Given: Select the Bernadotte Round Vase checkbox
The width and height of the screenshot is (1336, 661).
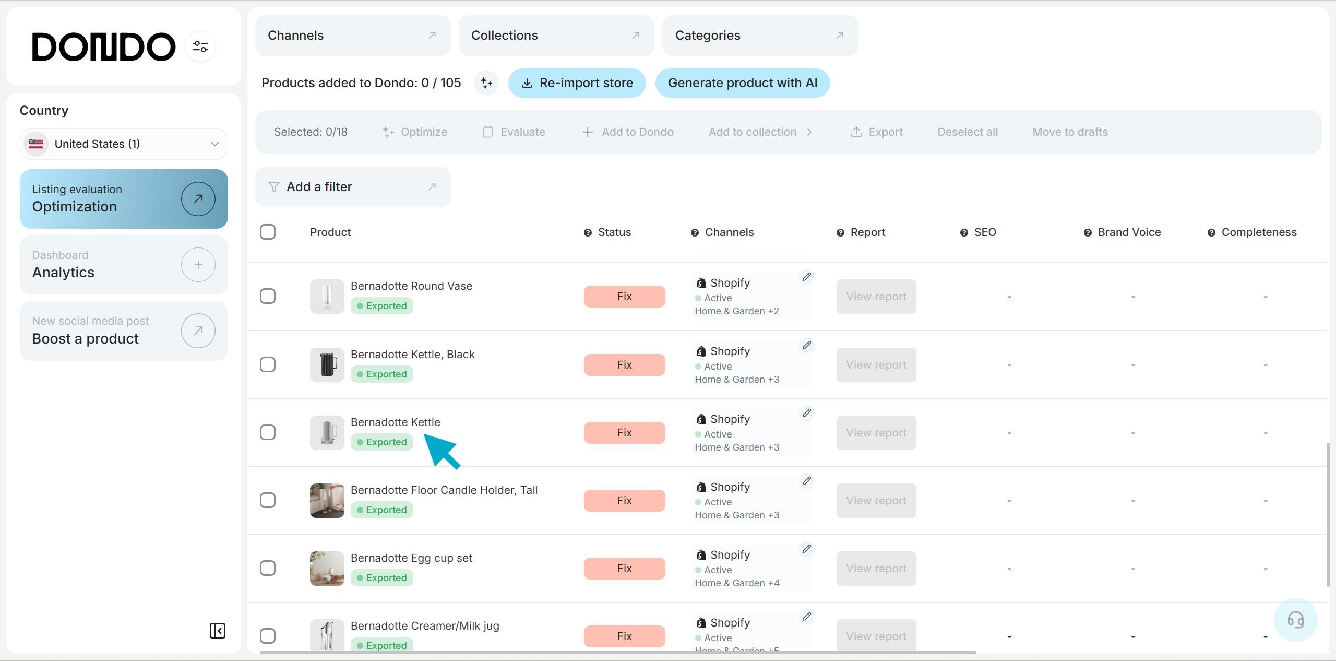Looking at the screenshot, I should (x=268, y=296).
